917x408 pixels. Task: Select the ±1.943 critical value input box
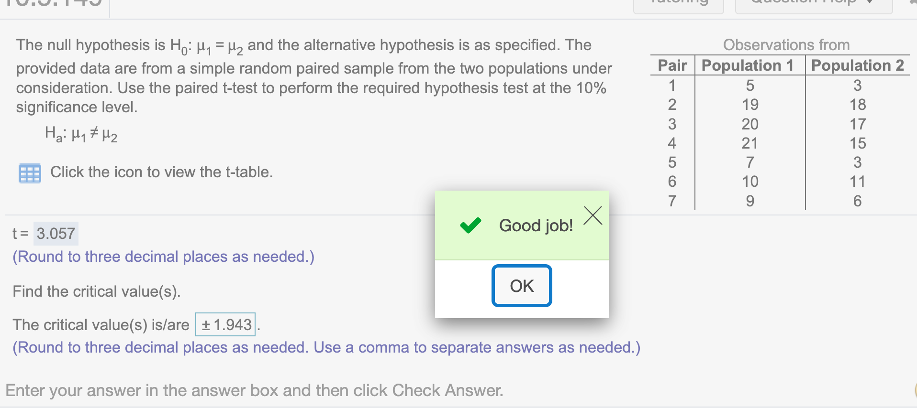click(x=225, y=325)
